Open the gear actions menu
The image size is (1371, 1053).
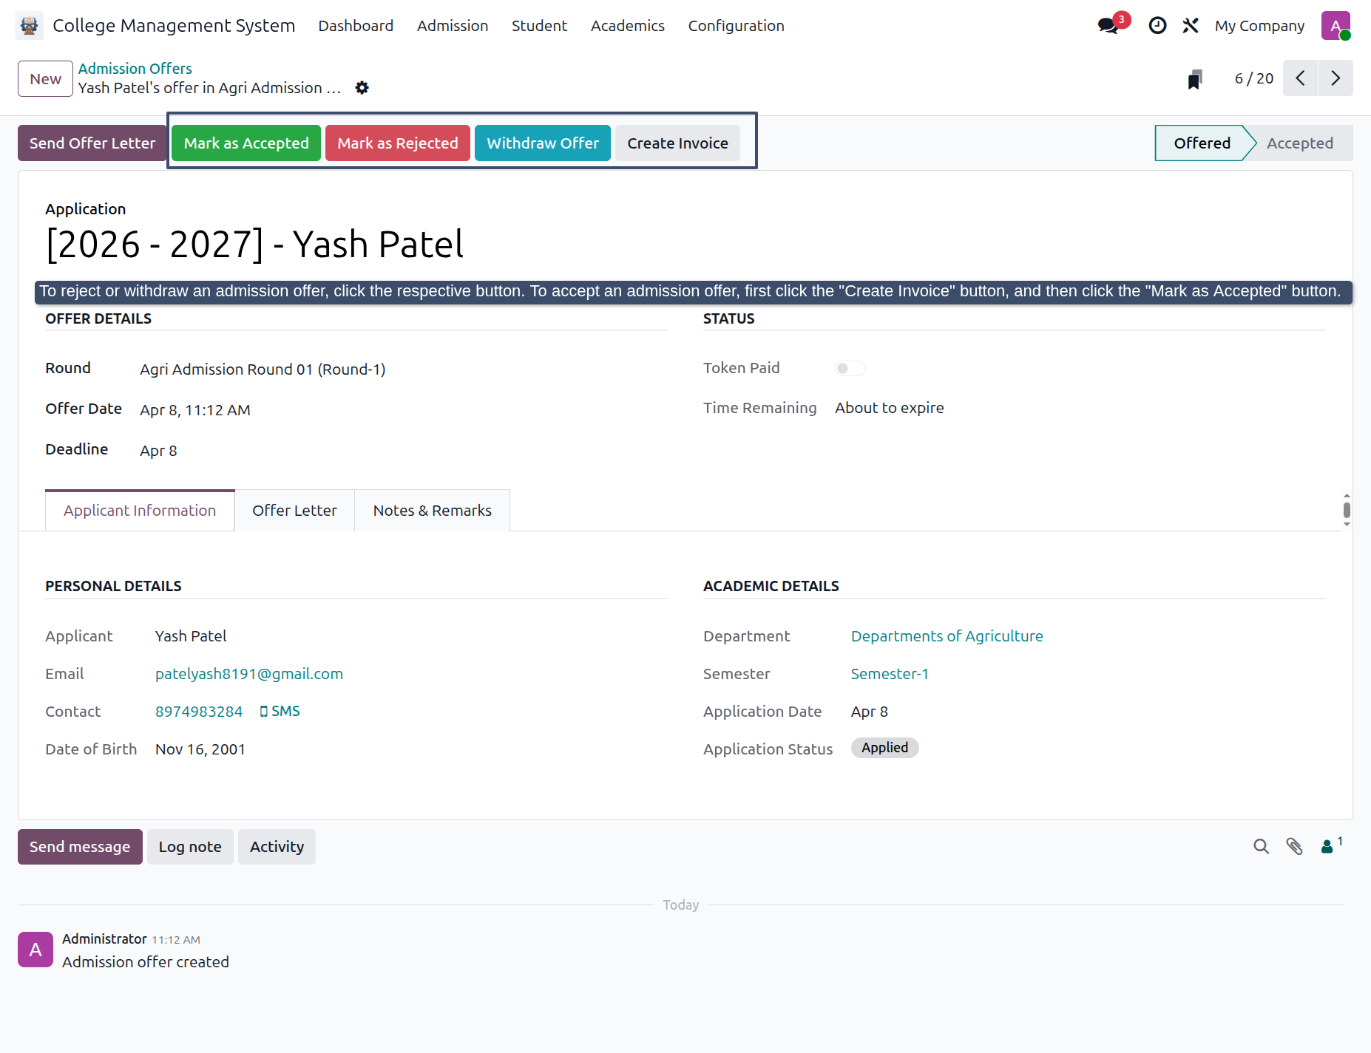[362, 88]
